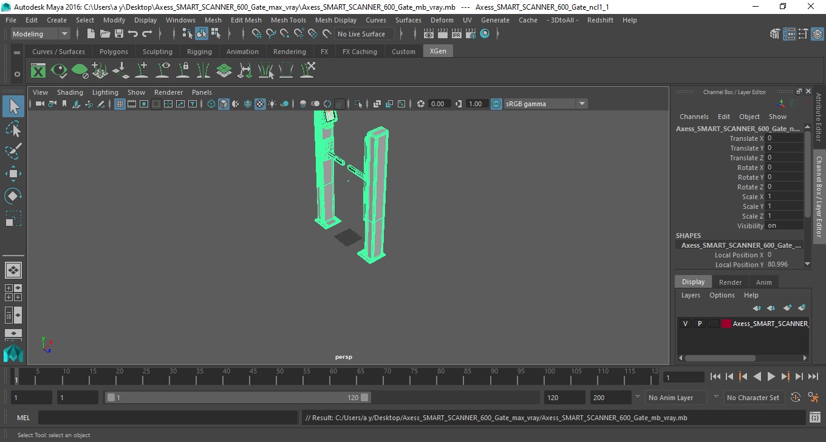
Task: Click the undo arrow icon
Action: click(x=133, y=34)
